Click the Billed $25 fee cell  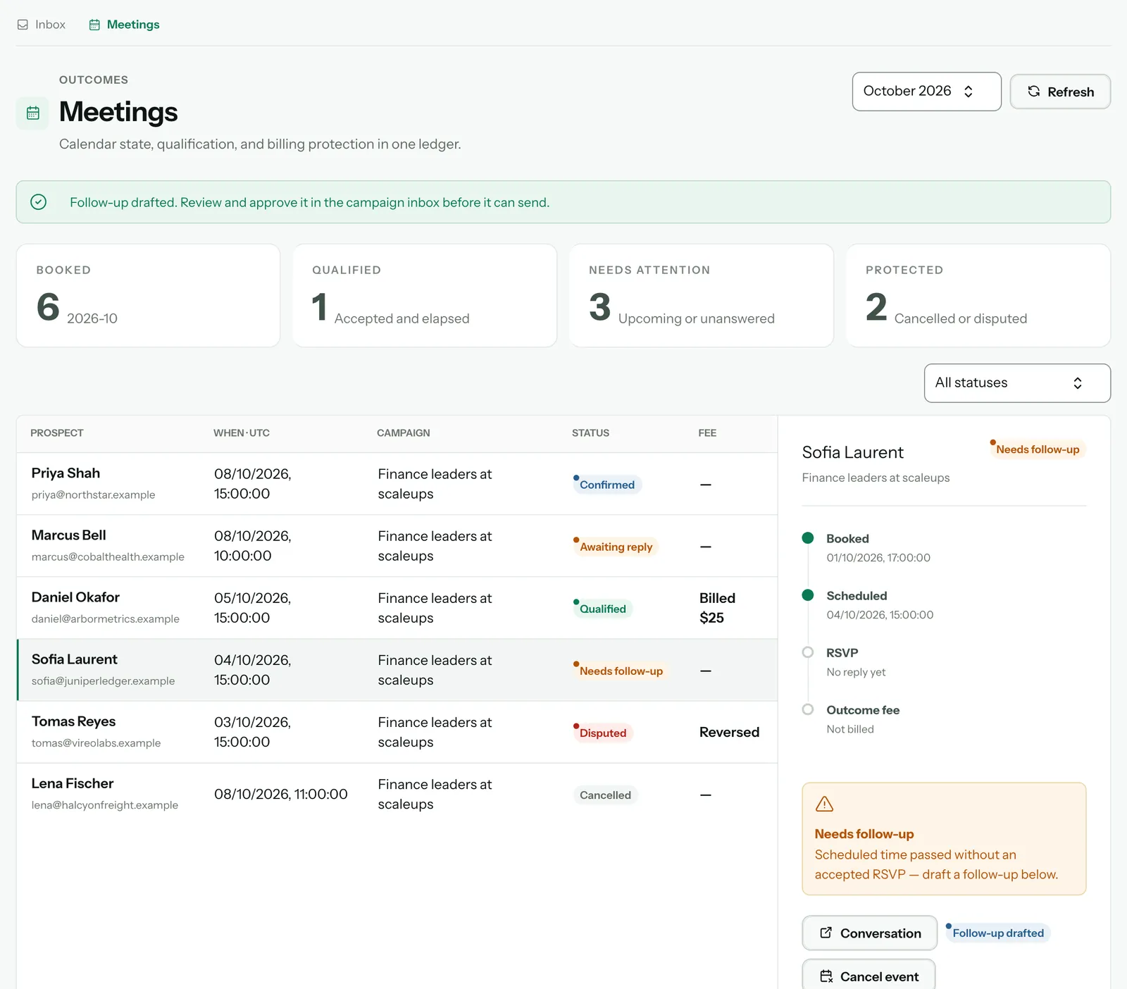point(717,608)
